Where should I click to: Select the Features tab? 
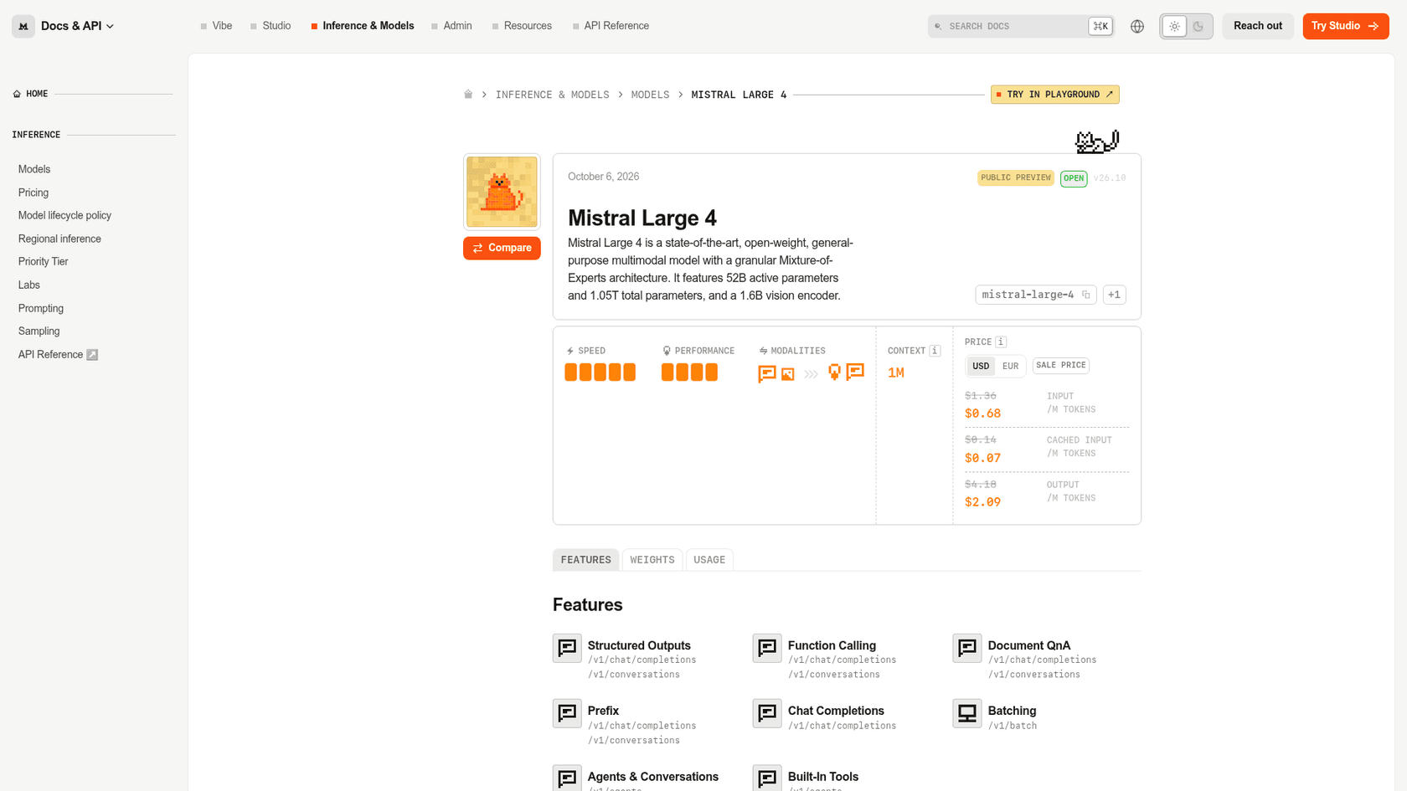click(x=585, y=560)
